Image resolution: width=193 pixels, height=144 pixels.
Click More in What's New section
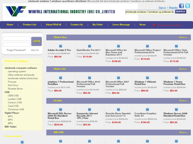[x=183, y=37]
